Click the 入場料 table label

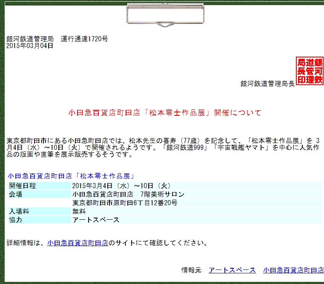coord(40,211)
